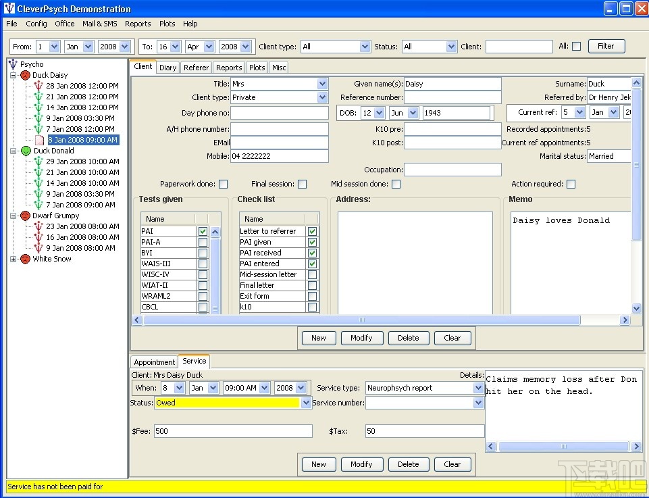Click the red face icon beside Dwarf Grumpy
The image size is (649, 498).
25,216
